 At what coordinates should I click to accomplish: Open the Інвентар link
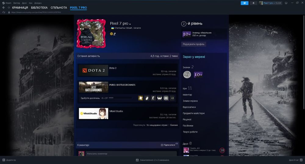(x=187, y=95)
